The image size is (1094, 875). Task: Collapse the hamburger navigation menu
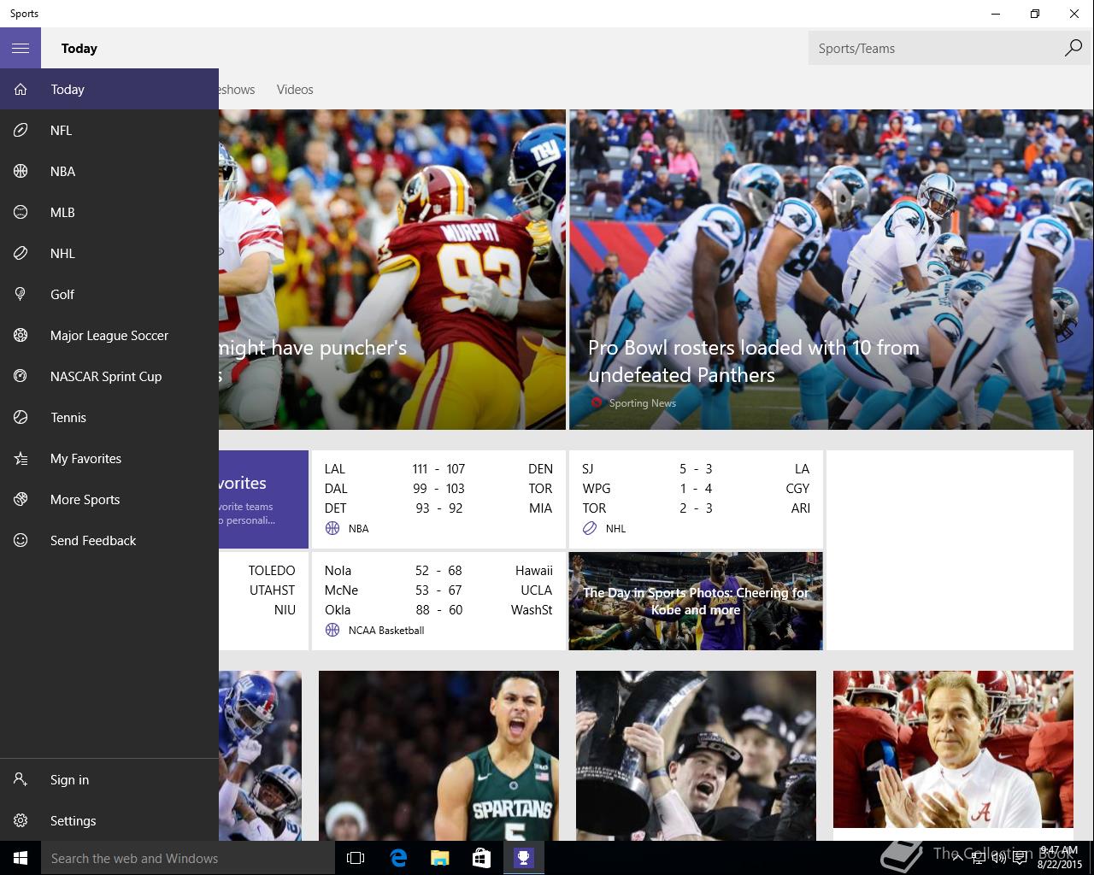tap(21, 49)
